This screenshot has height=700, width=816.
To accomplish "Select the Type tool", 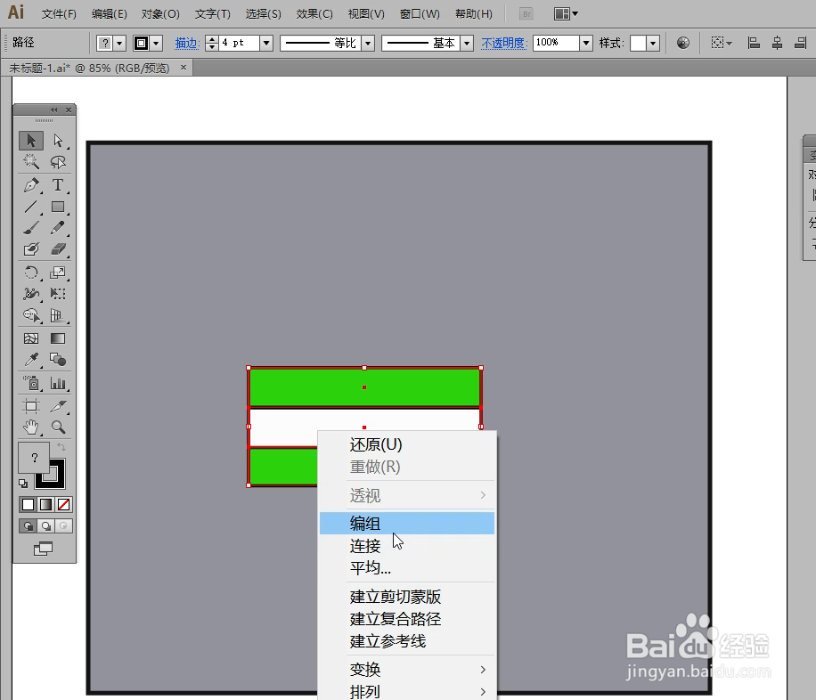I will click(56, 184).
